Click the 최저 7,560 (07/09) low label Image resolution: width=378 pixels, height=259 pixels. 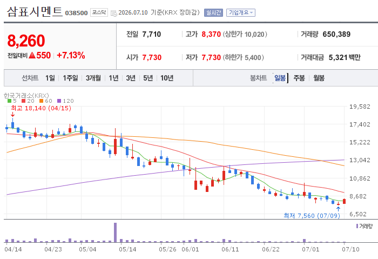click(312, 216)
